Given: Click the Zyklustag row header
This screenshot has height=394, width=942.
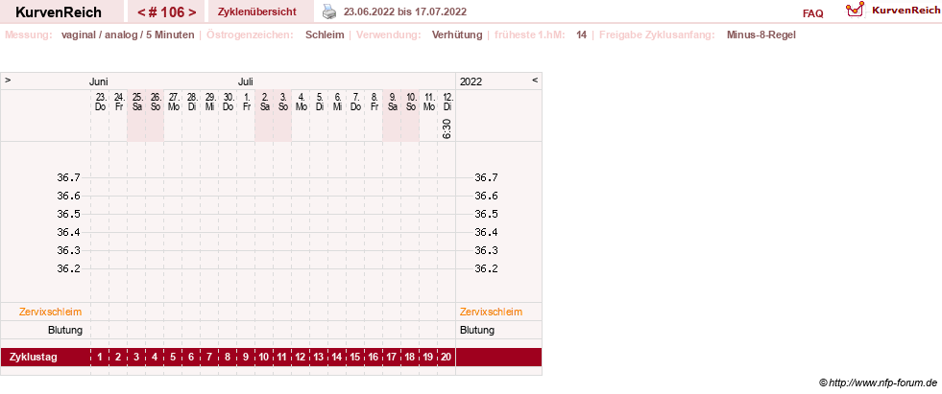Looking at the screenshot, I should point(34,358).
